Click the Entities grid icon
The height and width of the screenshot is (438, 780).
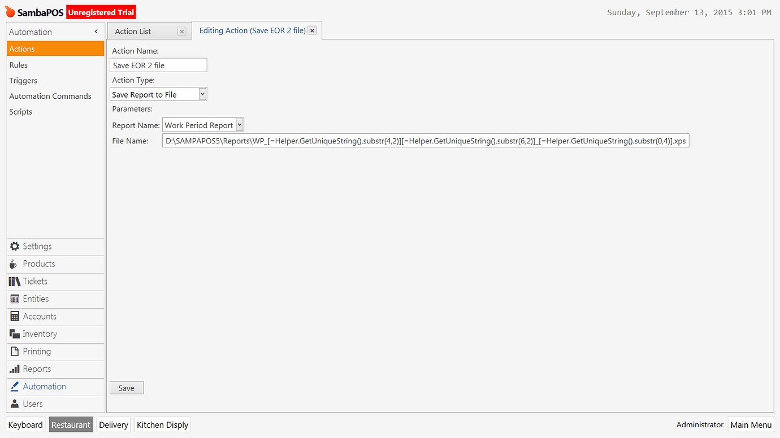coord(14,299)
